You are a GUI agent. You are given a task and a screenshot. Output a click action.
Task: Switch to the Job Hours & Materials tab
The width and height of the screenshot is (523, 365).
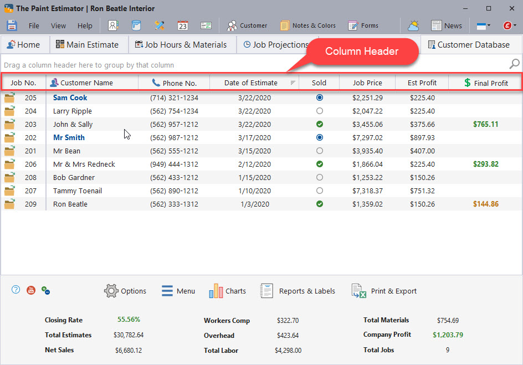[182, 44]
